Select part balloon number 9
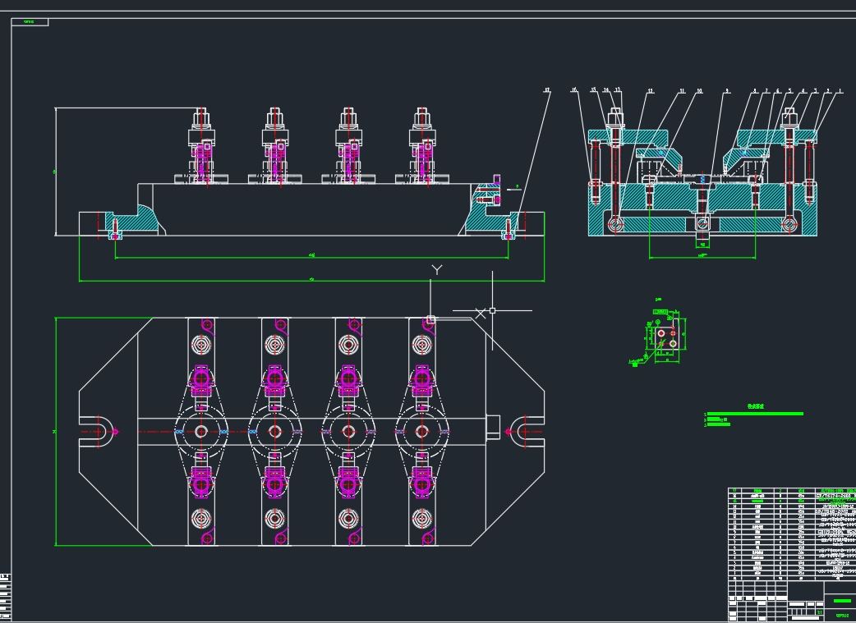Viewport: 856px width, 623px height. [x=727, y=91]
